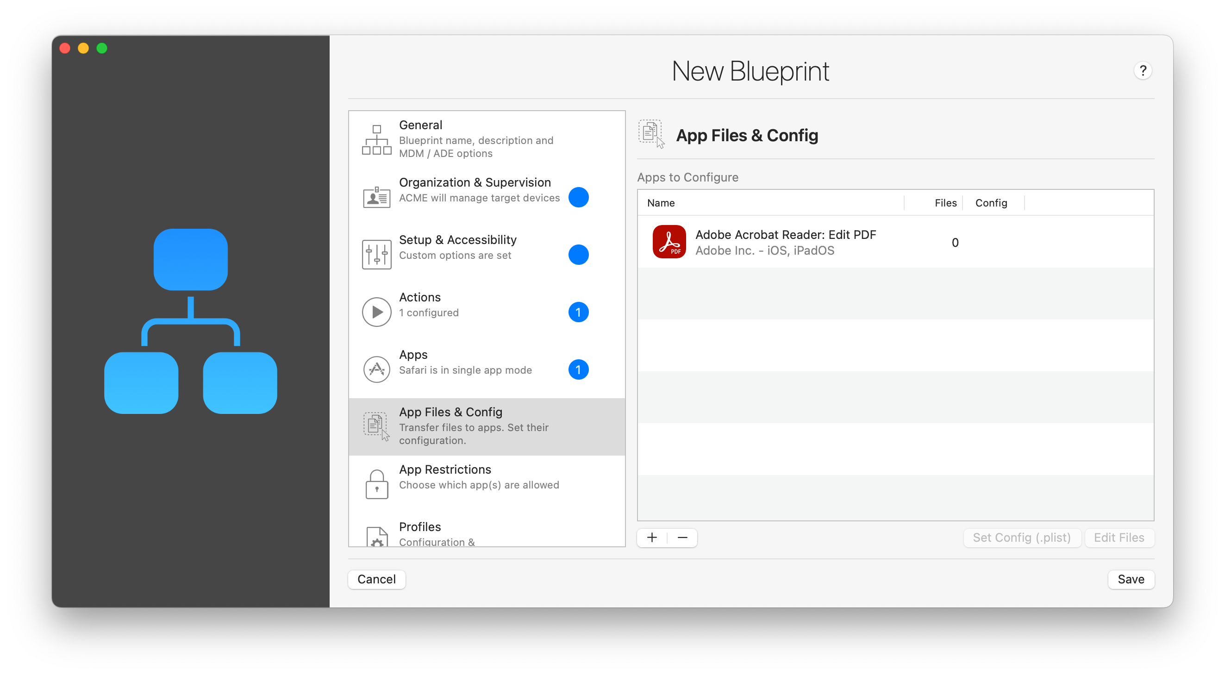Sort by the Name column header
This screenshot has height=676, width=1225.
(770, 203)
